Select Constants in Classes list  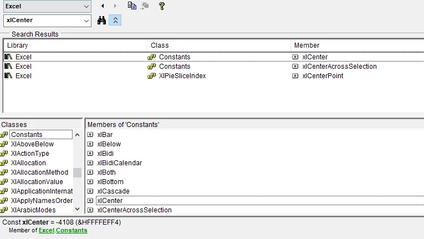[27, 135]
